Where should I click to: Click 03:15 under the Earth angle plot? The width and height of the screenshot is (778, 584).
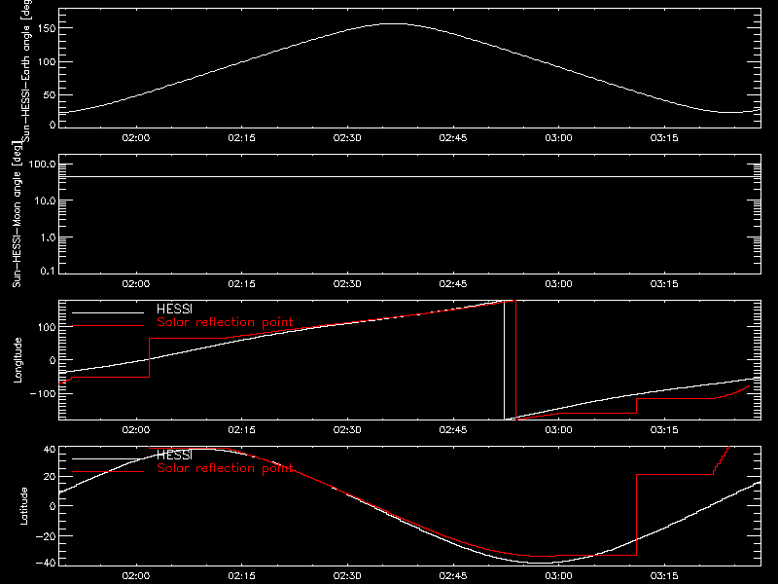664,137
